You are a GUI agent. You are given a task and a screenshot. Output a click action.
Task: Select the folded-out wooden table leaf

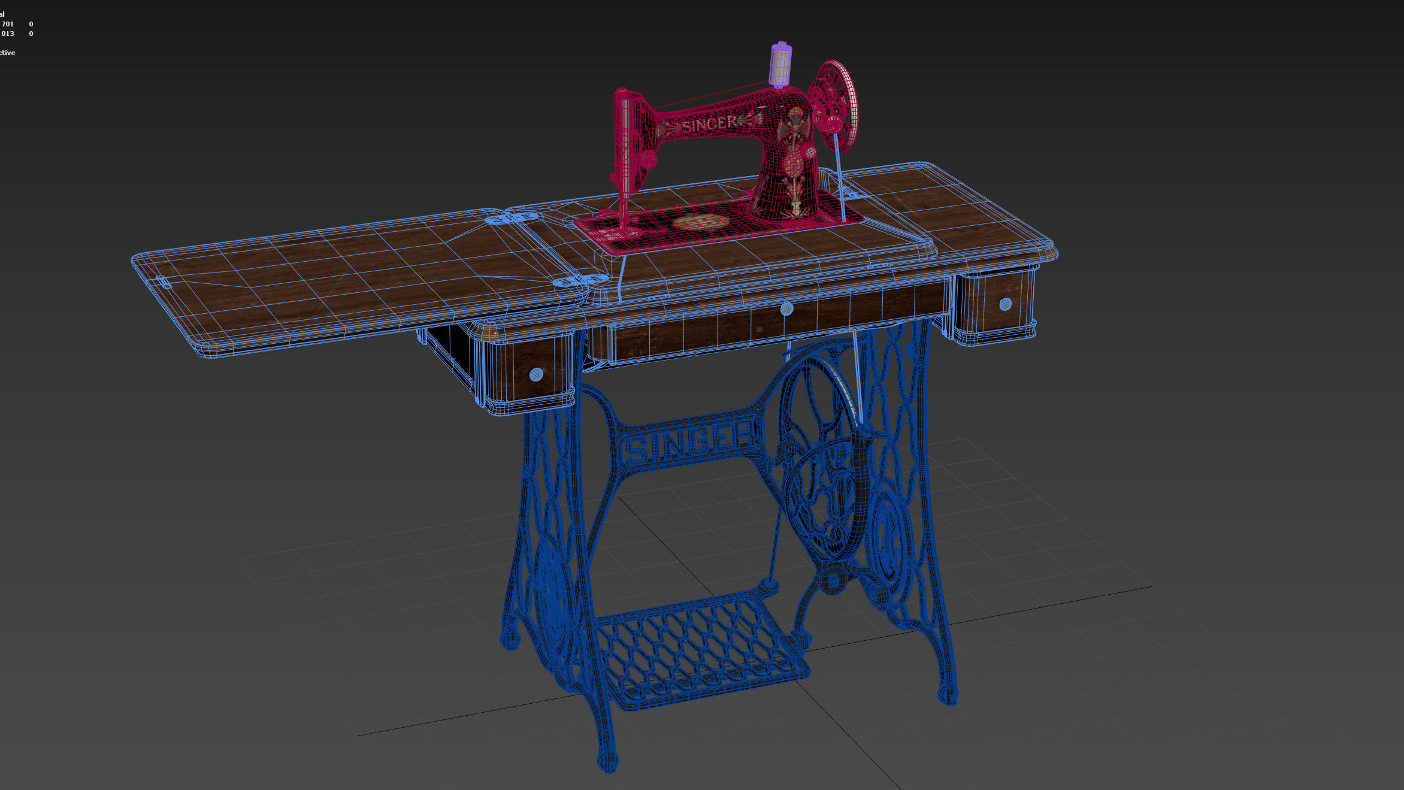pyautogui.click(x=359, y=282)
